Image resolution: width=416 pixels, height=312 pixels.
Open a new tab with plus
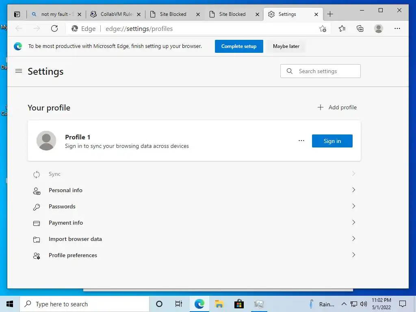point(330,14)
